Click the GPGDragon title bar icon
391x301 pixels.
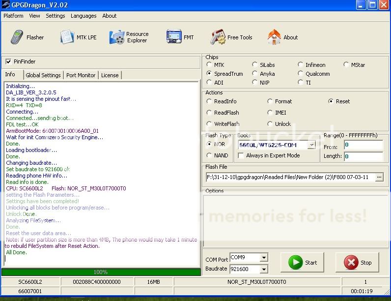click(5, 4)
